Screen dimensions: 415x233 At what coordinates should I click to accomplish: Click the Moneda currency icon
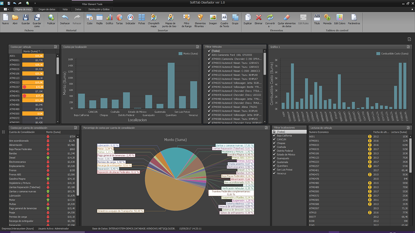[x=327, y=17]
